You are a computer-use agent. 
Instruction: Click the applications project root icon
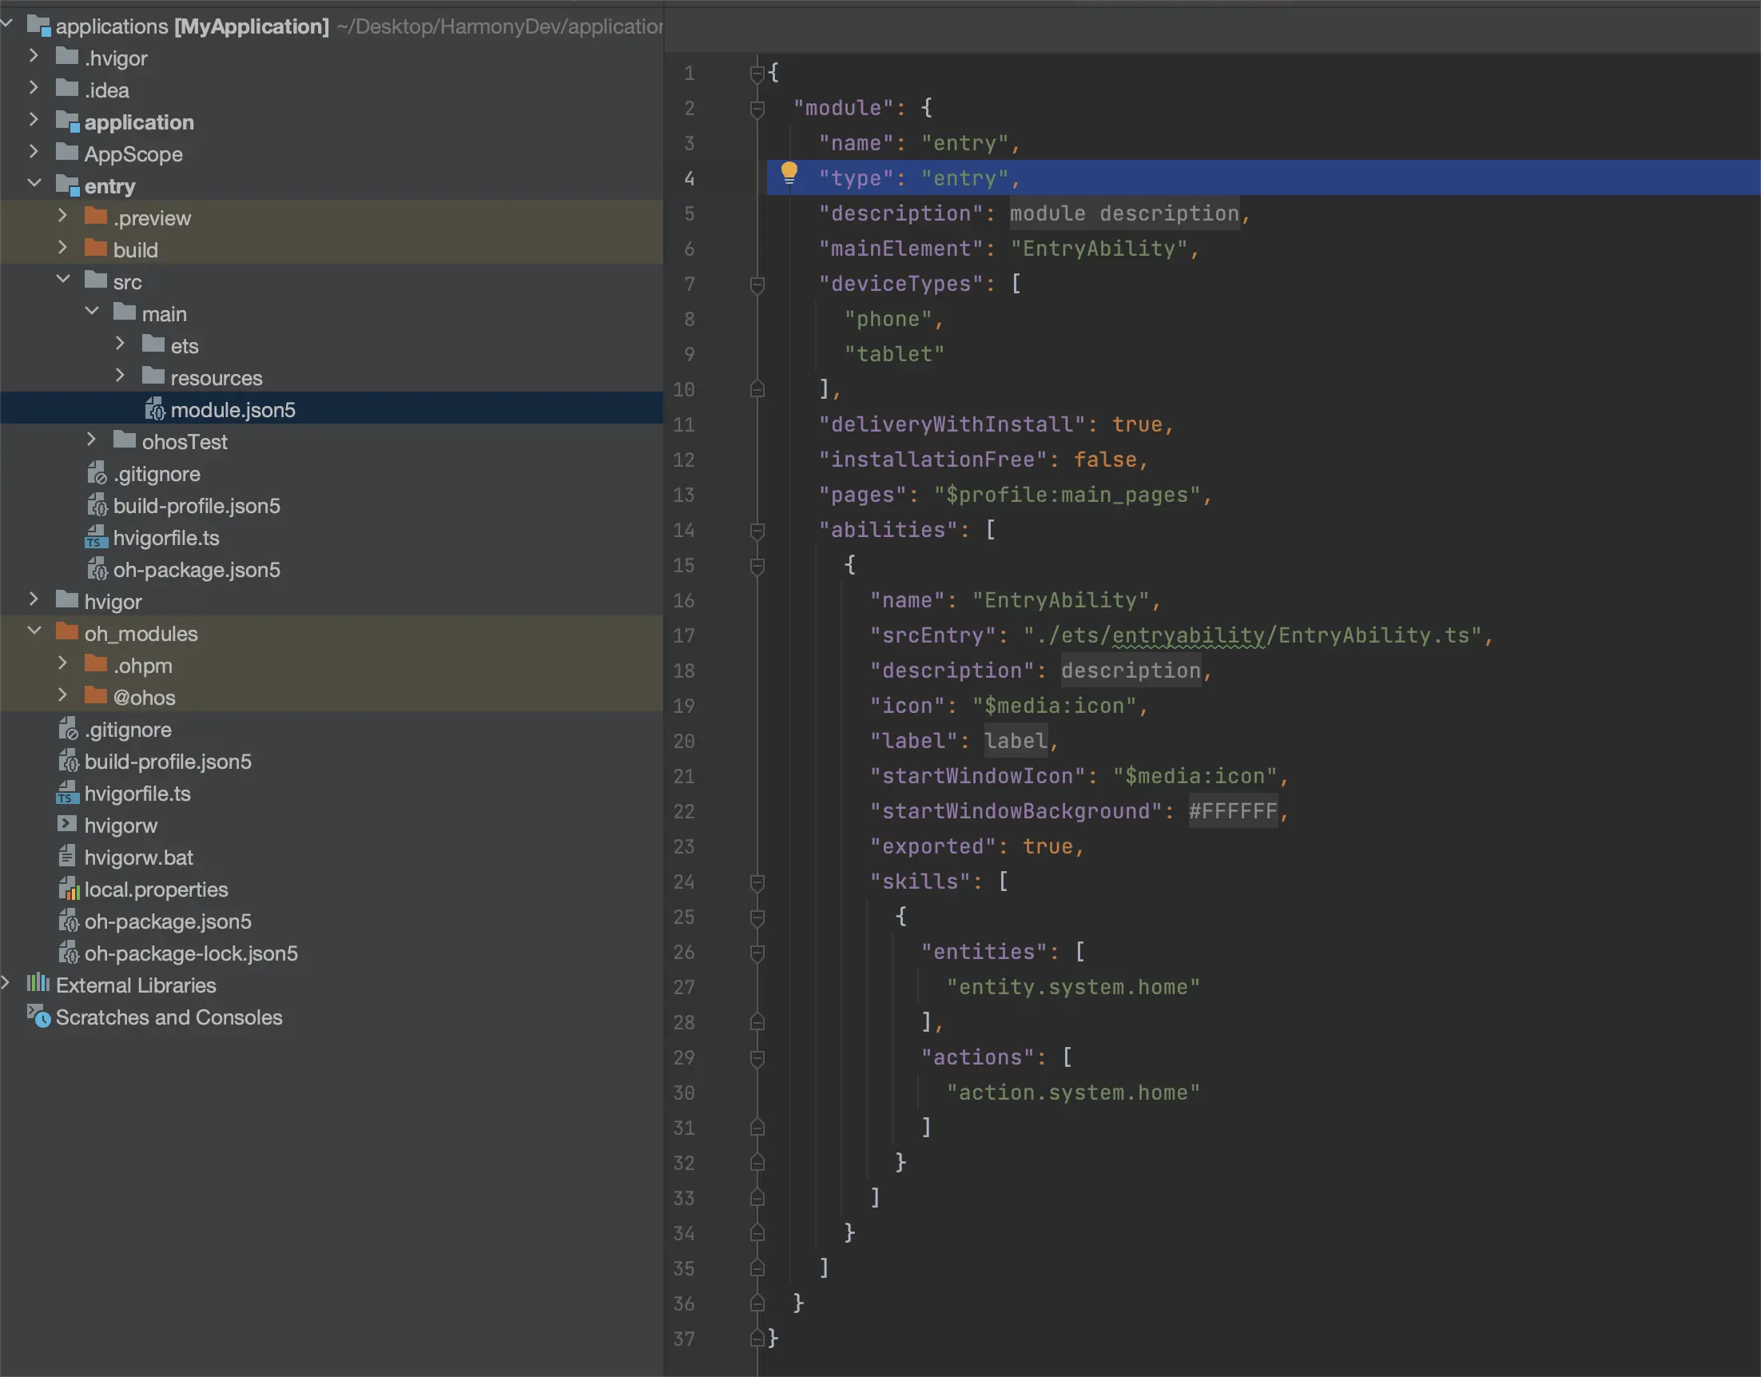[x=38, y=26]
